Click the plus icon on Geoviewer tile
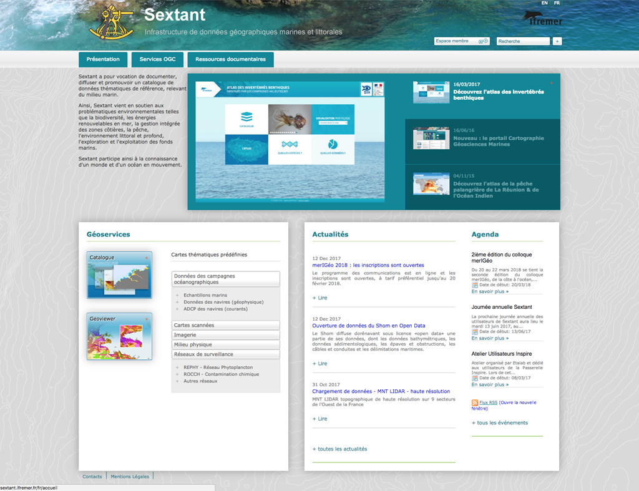Viewport: 639px width, 491px height. (146, 319)
